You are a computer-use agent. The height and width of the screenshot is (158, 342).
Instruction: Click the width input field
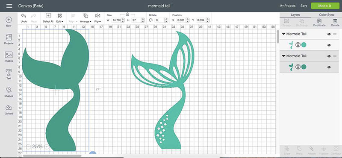point(116,20)
